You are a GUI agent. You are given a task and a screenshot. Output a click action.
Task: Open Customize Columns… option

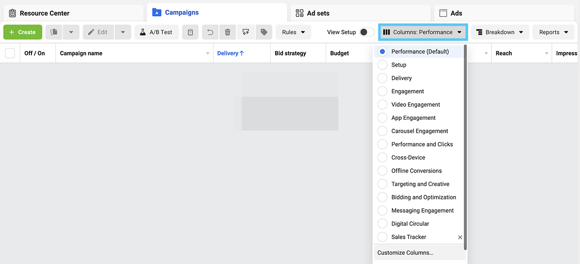pyautogui.click(x=420, y=252)
